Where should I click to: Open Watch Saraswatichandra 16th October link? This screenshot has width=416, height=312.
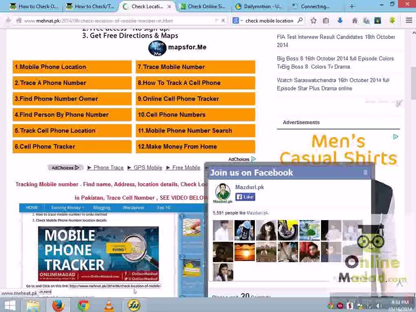click(x=333, y=84)
